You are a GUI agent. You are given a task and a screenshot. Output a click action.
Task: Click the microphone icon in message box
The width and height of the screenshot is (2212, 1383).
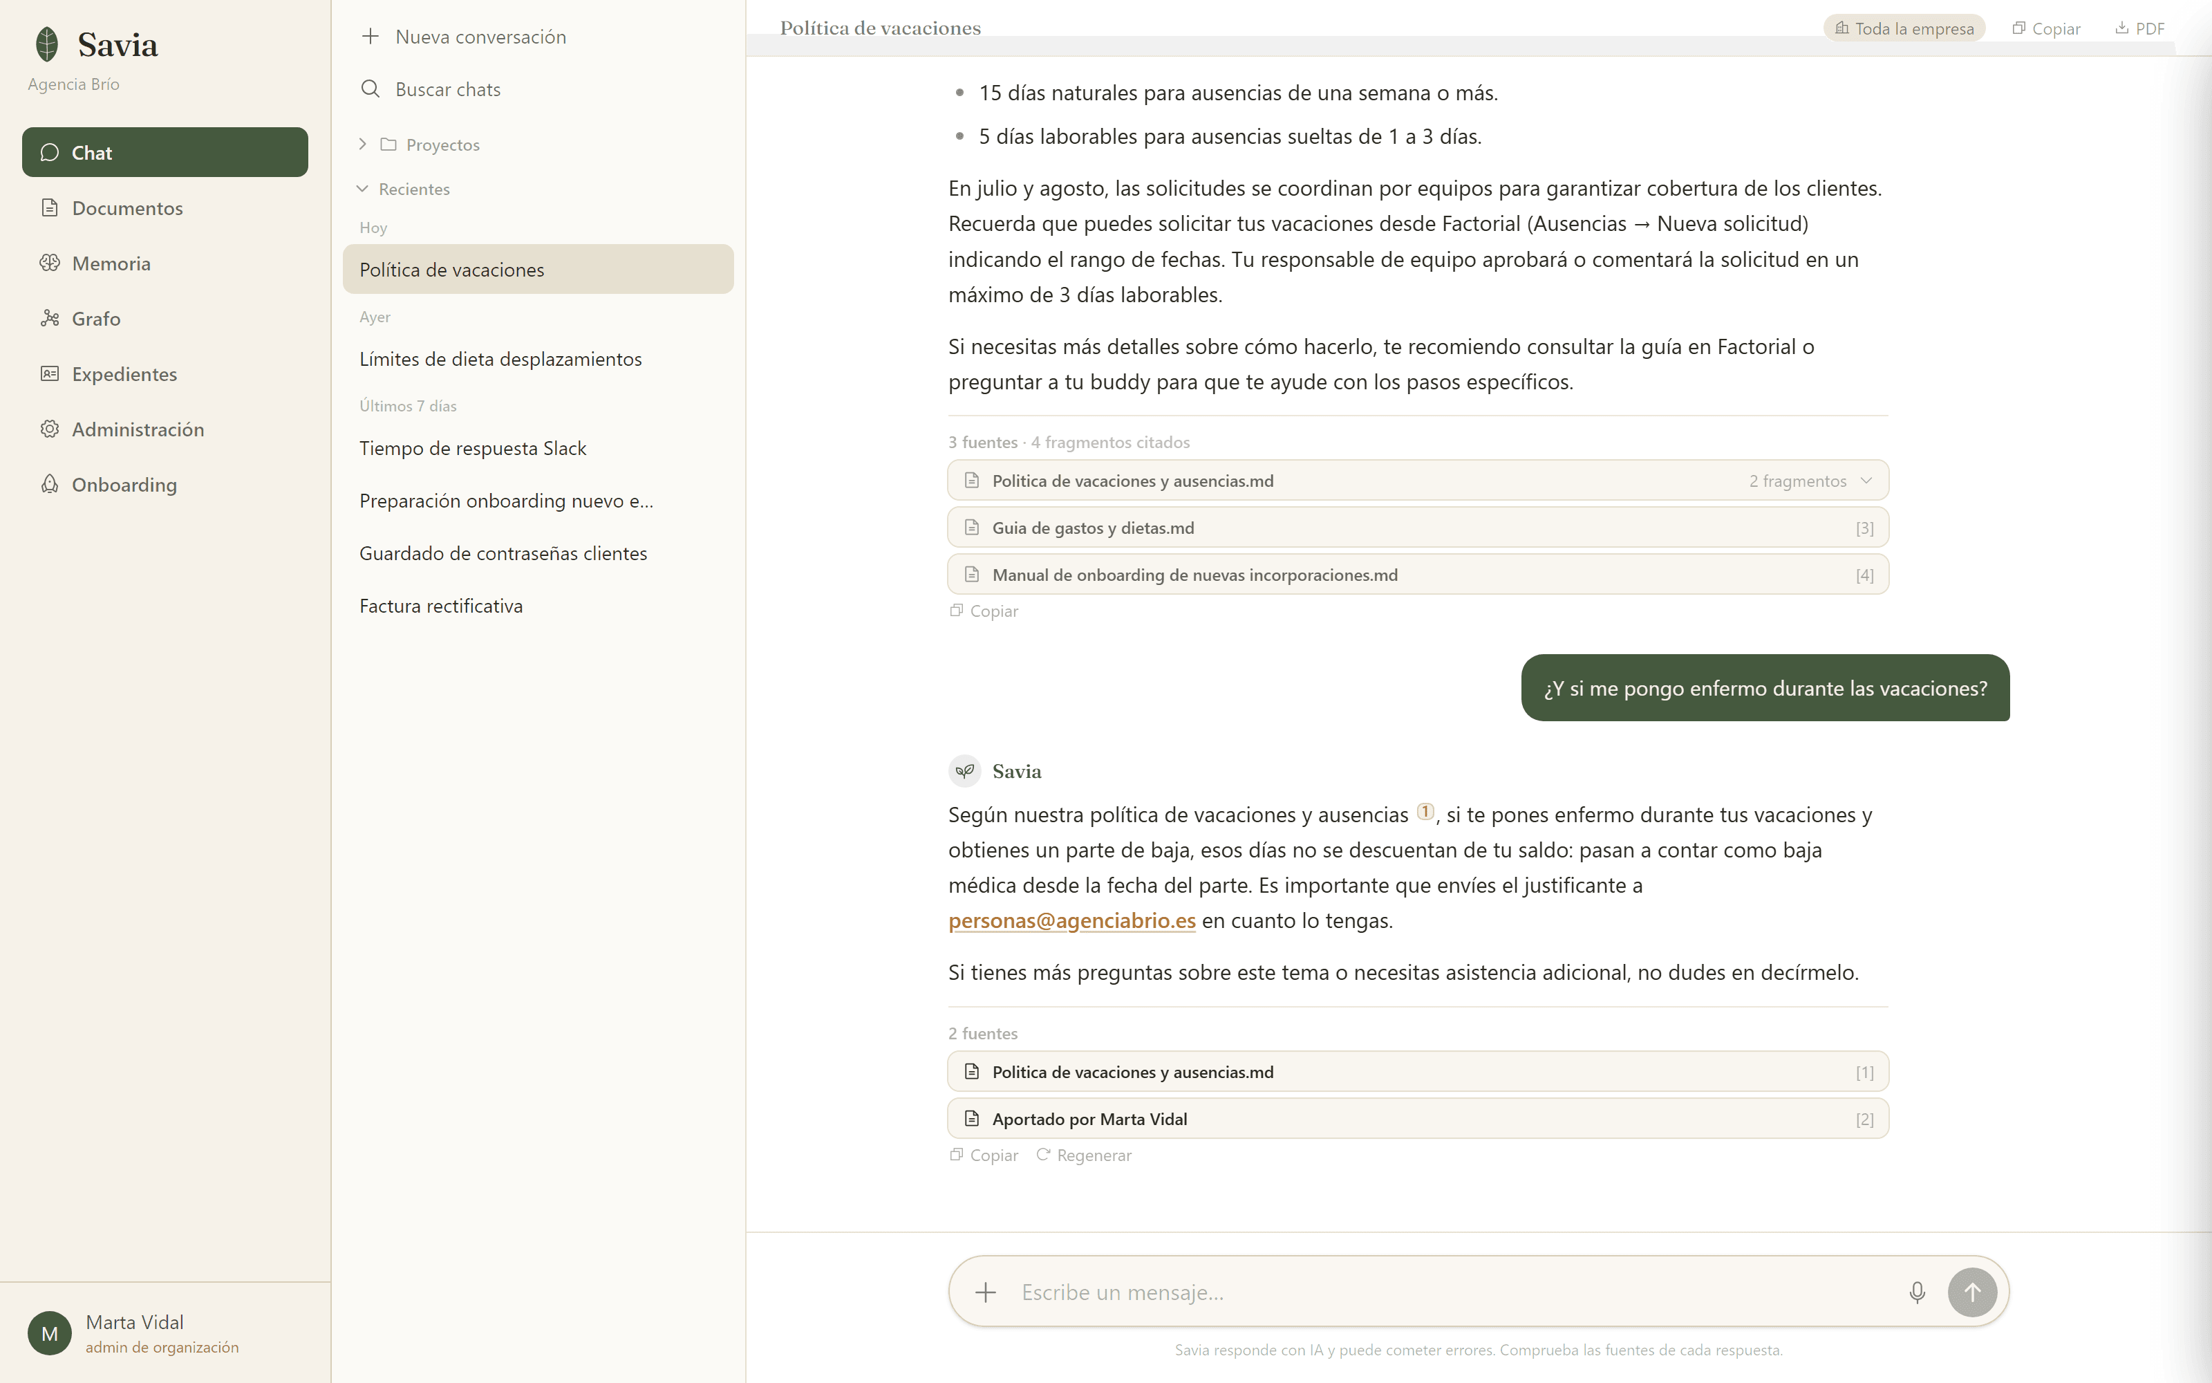[x=1917, y=1292]
